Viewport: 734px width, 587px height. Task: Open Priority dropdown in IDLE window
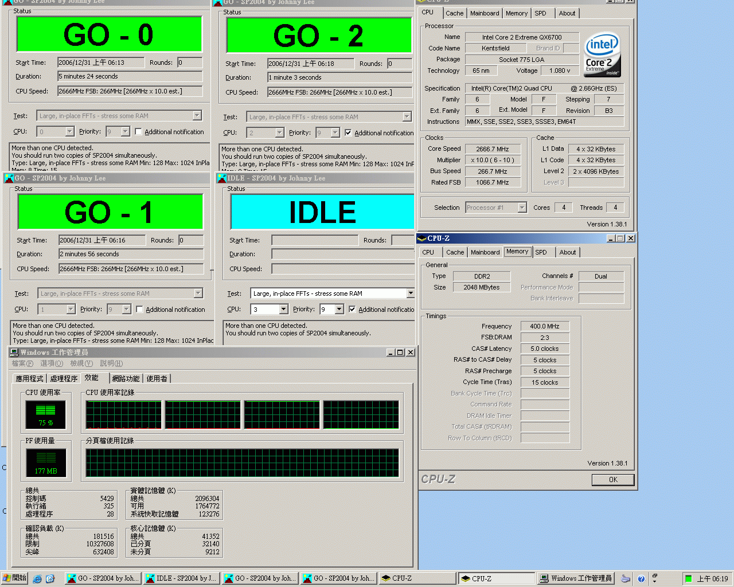pos(339,310)
